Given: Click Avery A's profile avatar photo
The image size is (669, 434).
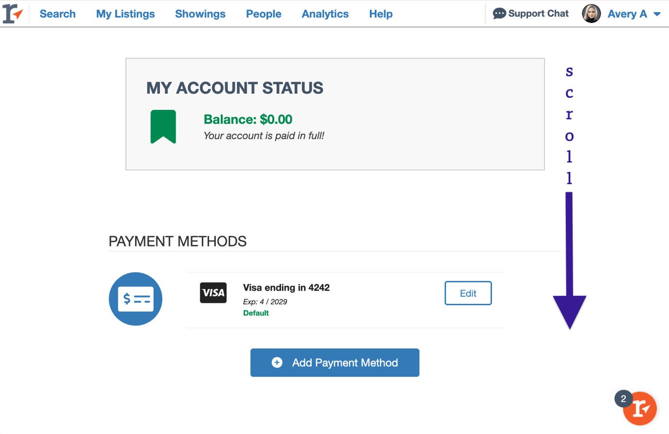Looking at the screenshot, I should click(x=591, y=14).
